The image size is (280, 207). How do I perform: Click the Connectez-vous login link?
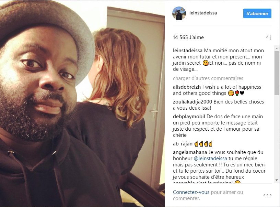[x=191, y=192]
